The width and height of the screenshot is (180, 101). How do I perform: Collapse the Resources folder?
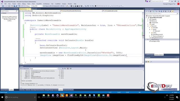click(x=148, y=26)
